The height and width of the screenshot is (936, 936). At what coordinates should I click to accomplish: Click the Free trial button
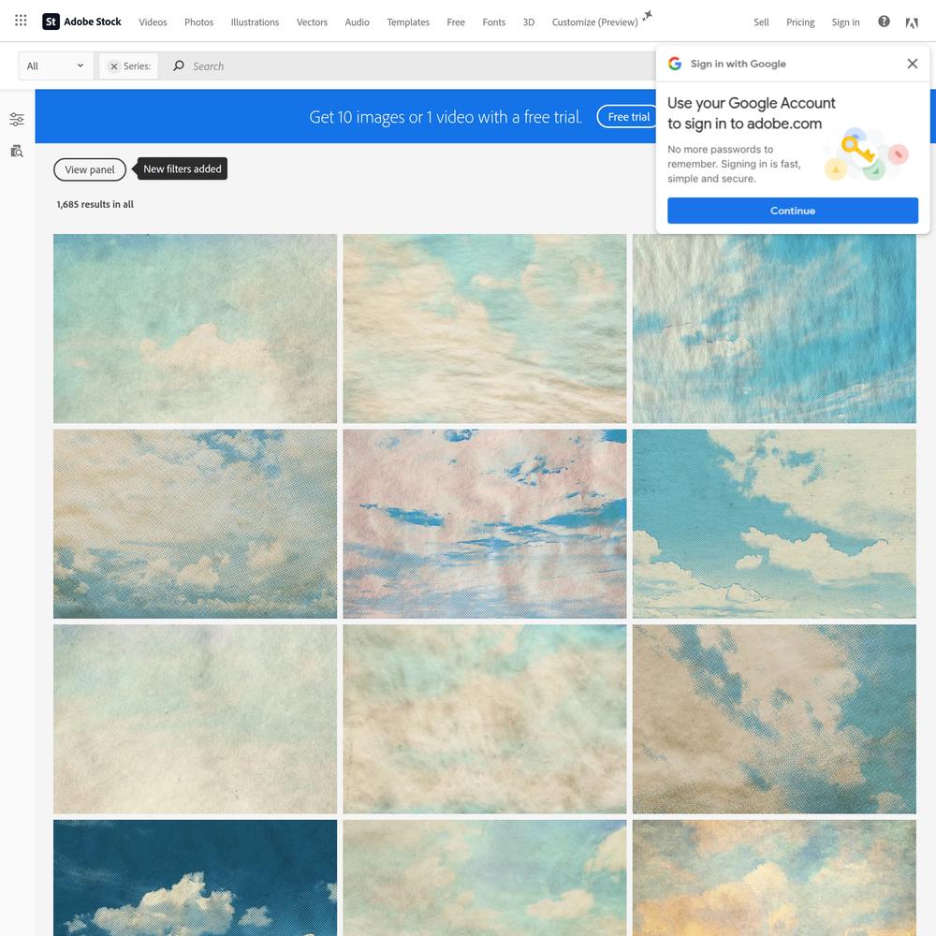(628, 116)
